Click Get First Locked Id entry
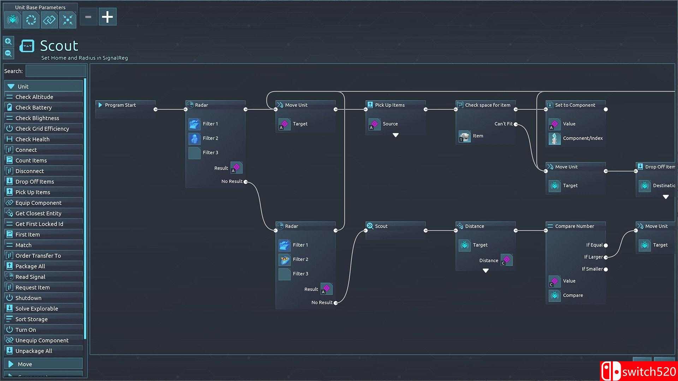This screenshot has height=381, width=678. point(43,224)
